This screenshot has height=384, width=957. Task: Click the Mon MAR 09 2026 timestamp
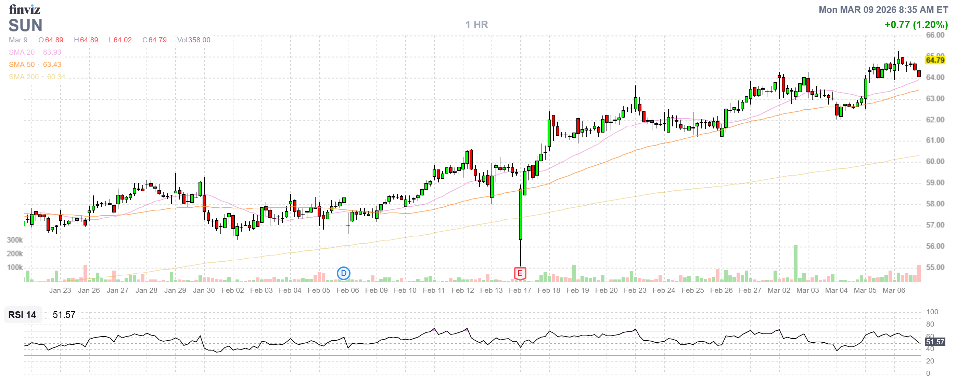tap(883, 10)
